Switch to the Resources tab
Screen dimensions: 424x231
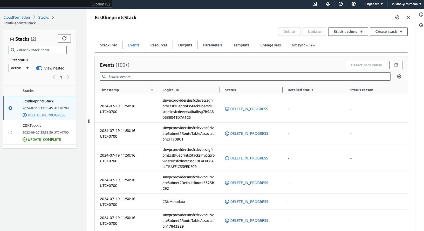[159, 45]
